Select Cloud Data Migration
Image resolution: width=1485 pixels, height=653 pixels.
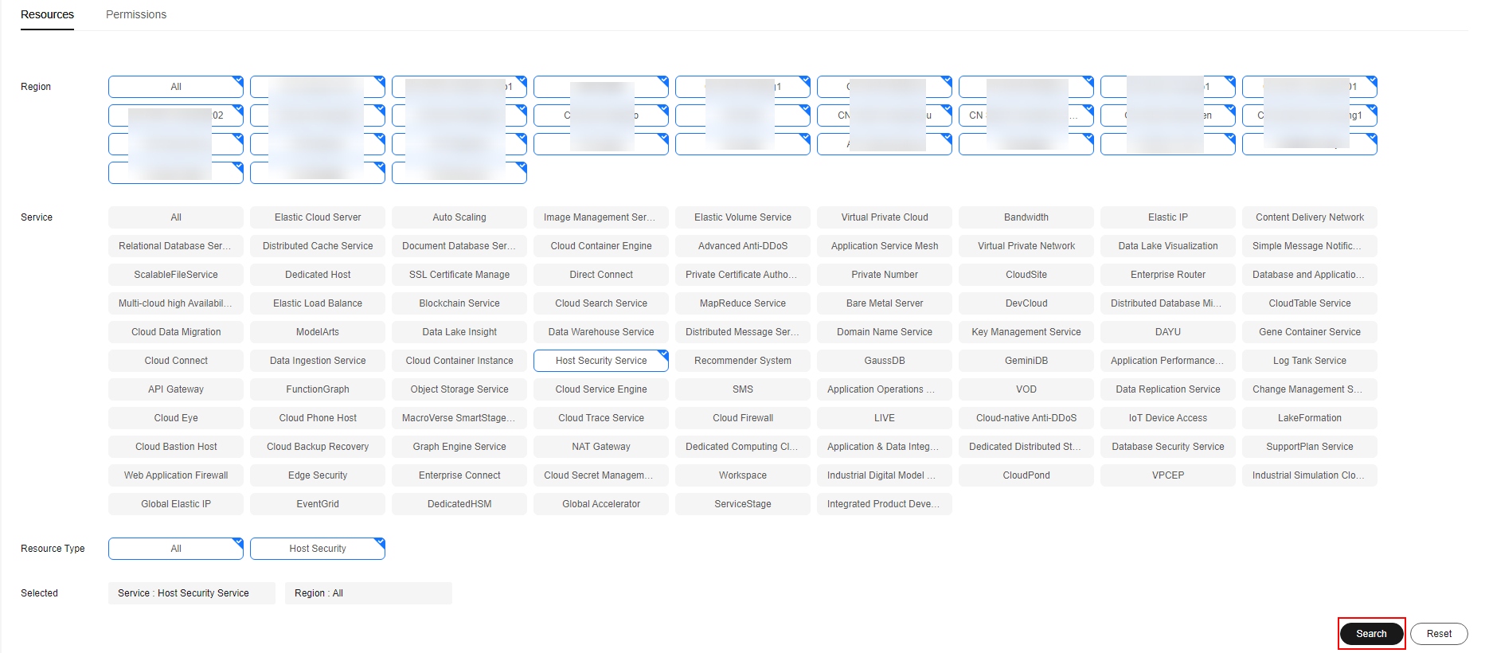(x=176, y=332)
